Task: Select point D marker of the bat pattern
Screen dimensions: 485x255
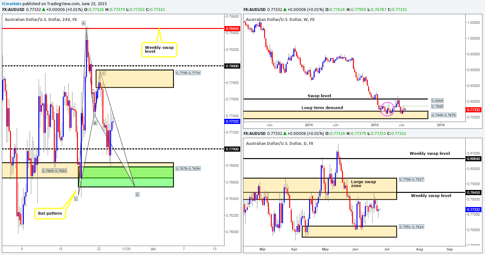Action: 138,194
